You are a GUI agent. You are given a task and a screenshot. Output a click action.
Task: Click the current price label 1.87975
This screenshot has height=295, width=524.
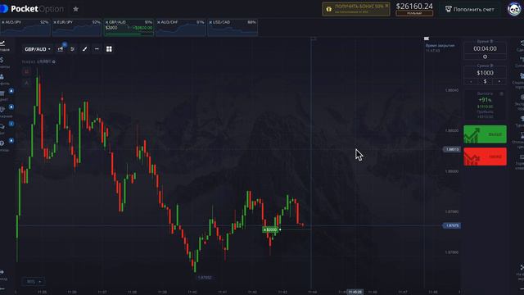tap(452, 226)
